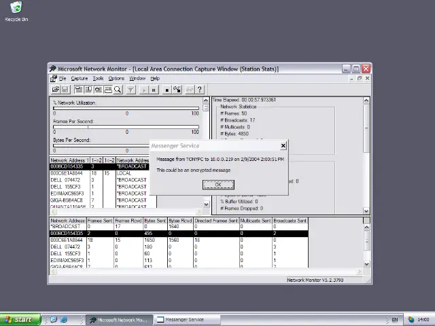Click the Frames Sent column header

100,221
